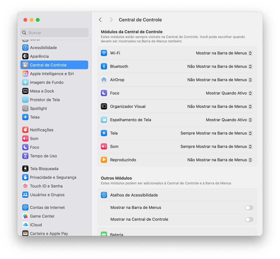Enable Mostrar na Barra de Menus toggle
This screenshot has width=280, height=259.
click(249, 208)
